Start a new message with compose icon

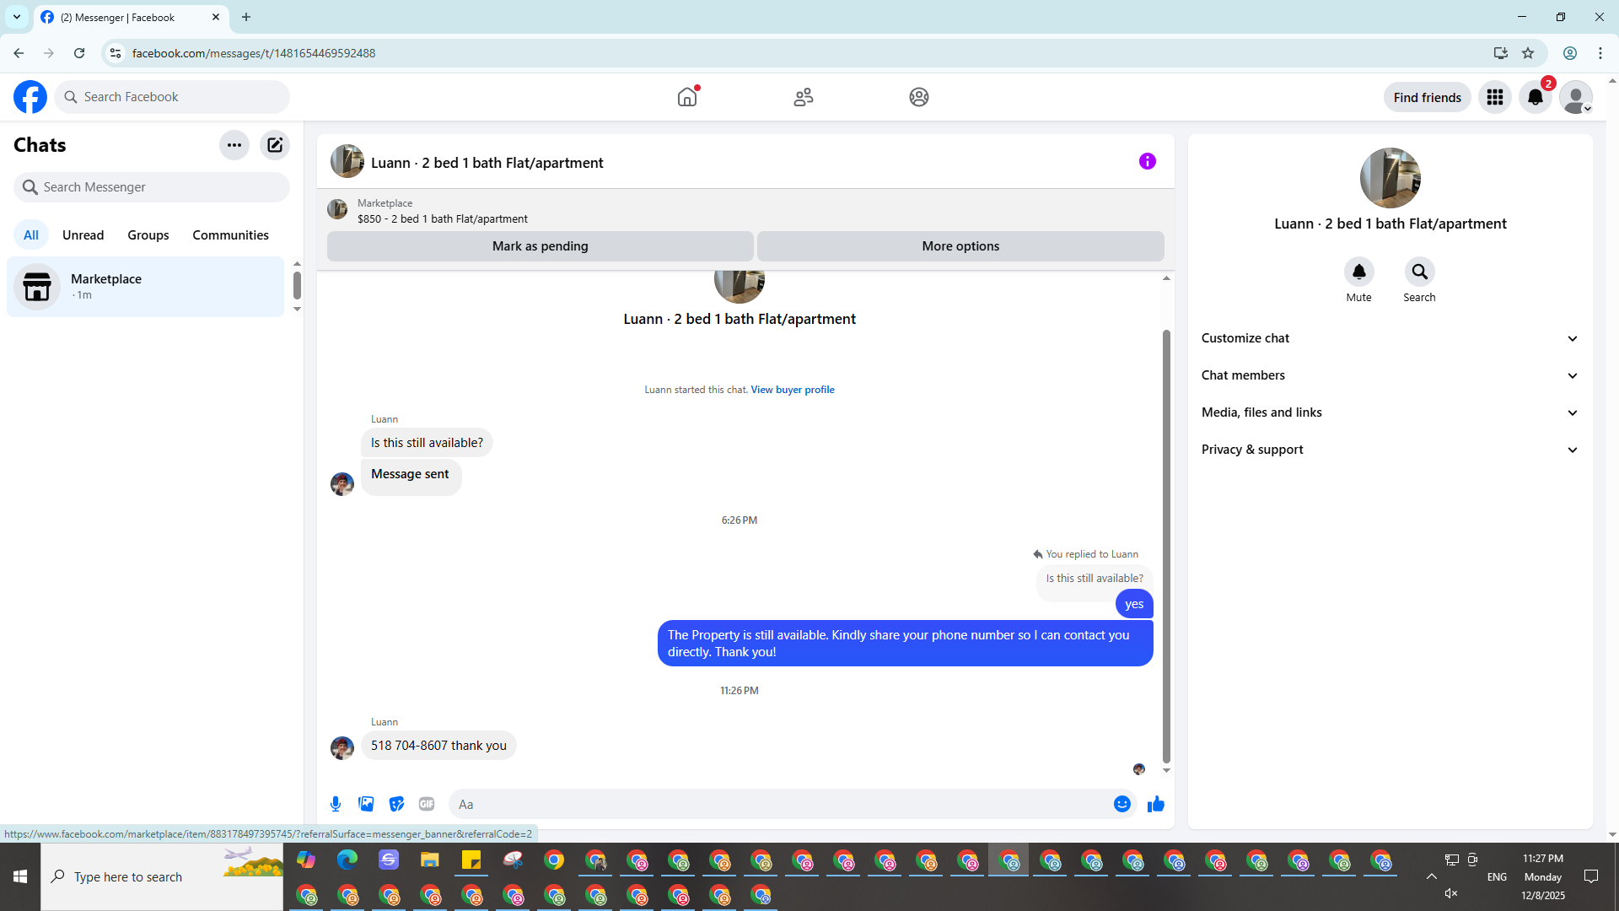click(x=275, y=145)
